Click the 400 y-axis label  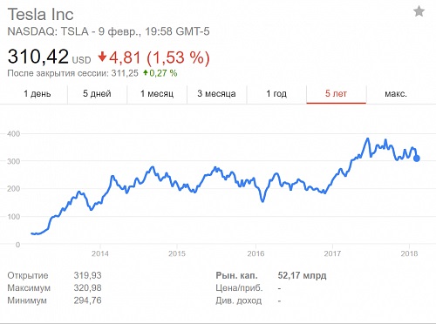pos(14,134)
